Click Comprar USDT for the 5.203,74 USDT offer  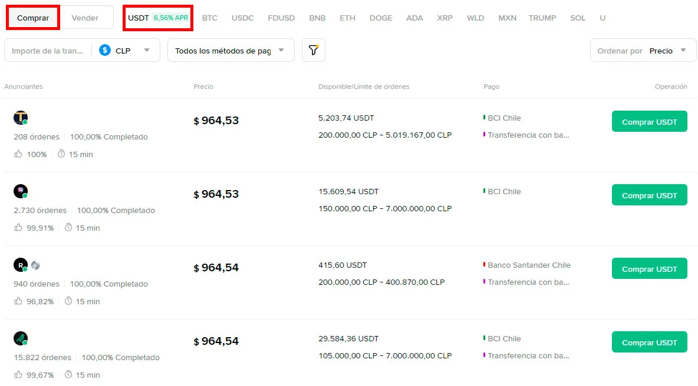[x=650, y=121]
